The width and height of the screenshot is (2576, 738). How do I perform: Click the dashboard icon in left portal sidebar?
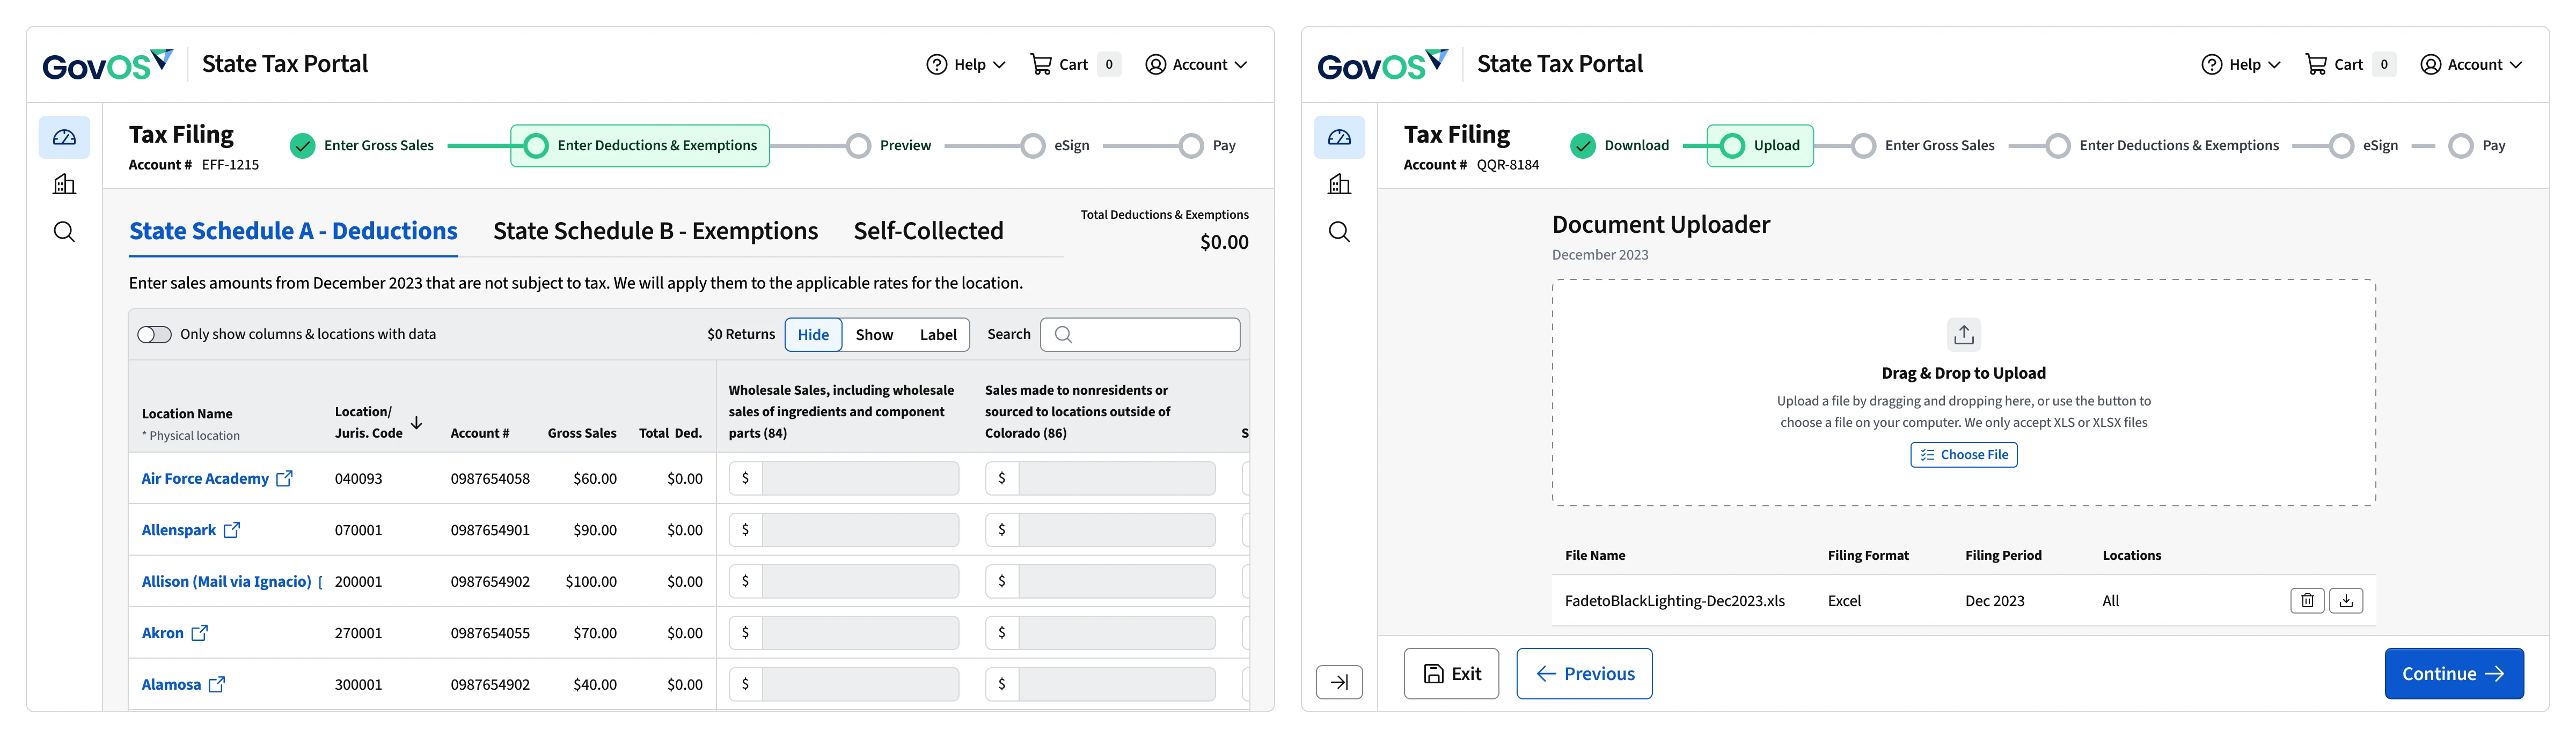click(x=64, y=137)
